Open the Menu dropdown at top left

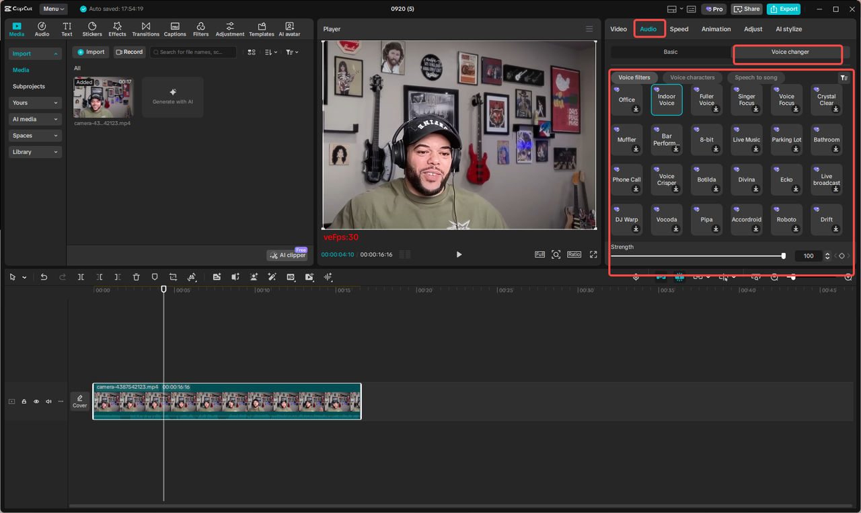pos(53,9)
